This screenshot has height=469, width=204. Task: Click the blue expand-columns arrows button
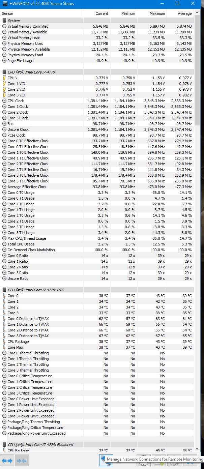[x=7, y=461]
